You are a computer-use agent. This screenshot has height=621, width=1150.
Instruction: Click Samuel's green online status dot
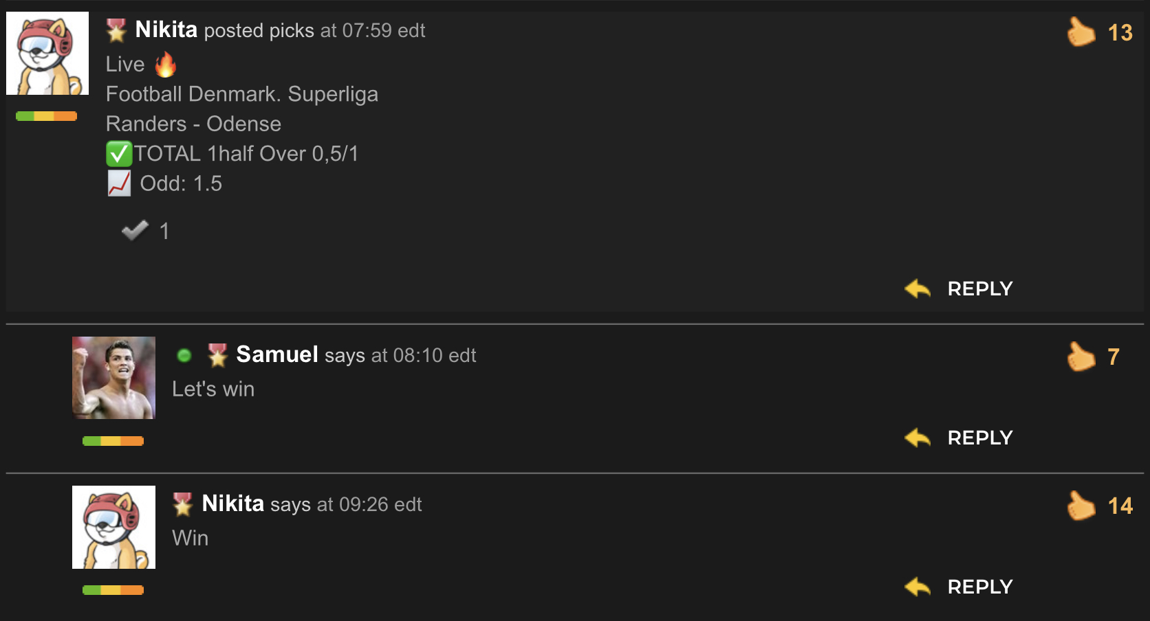[184, 355]
